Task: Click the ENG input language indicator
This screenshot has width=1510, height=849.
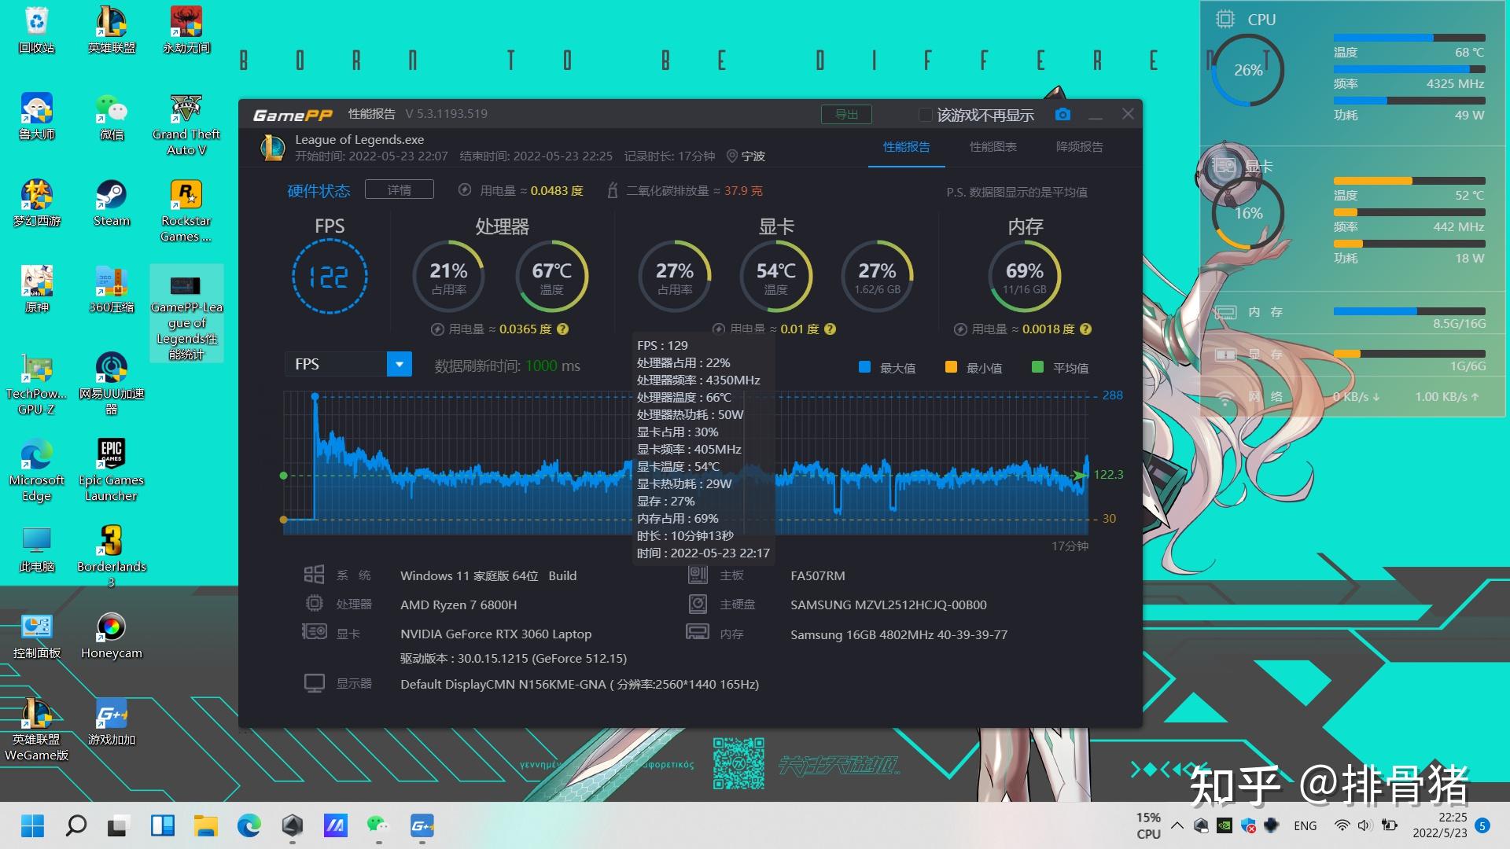Action: pos(1305,825)
